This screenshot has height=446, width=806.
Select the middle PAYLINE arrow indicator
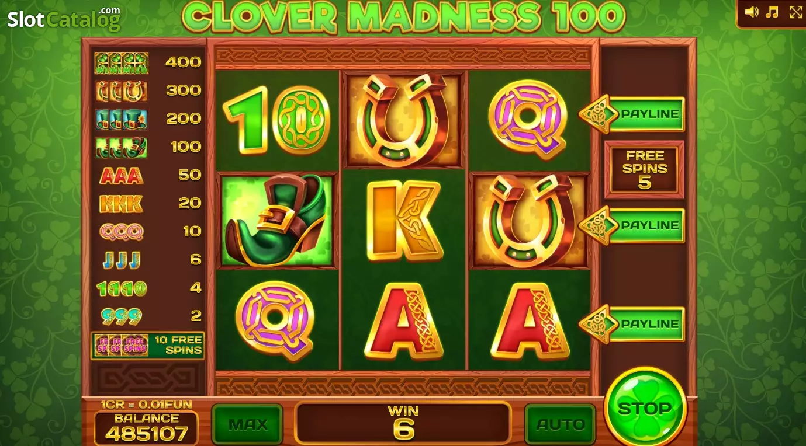[x=632, y=225]
